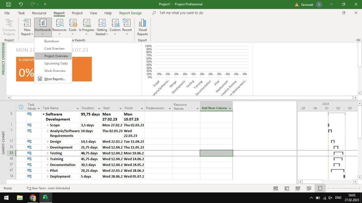
Task: Select the Documentation task name cell
Action: (61, 165)
